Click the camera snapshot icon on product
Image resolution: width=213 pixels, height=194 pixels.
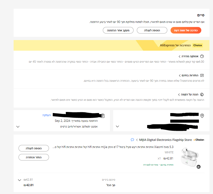[199, 167]
